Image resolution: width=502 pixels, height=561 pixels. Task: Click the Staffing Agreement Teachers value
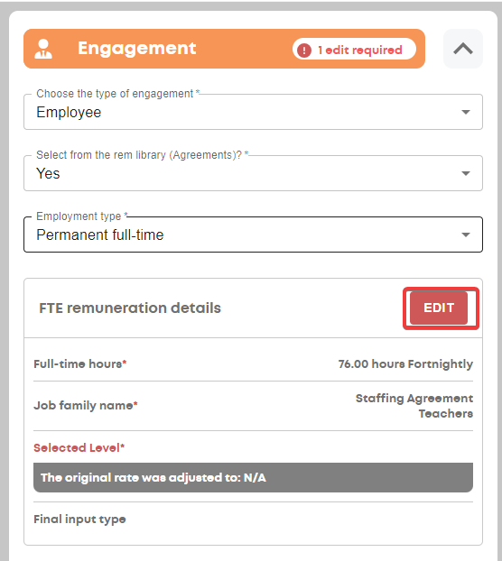(414, 406)
